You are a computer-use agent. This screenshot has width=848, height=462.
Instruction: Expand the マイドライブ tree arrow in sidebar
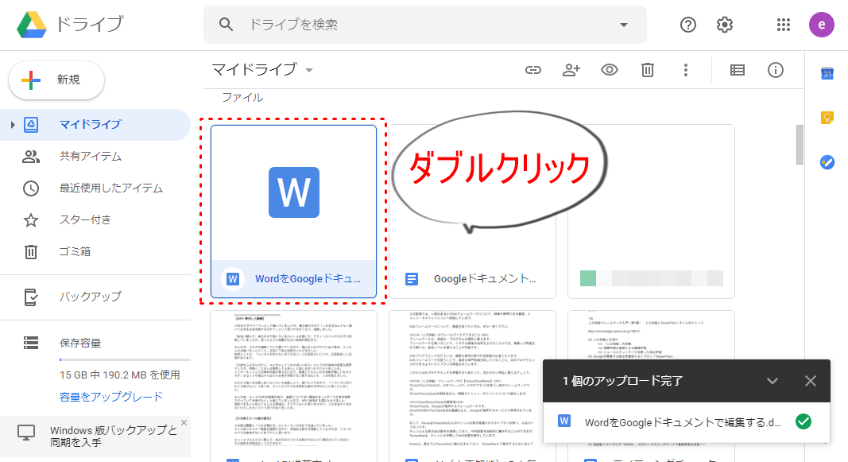click(13, 125)
